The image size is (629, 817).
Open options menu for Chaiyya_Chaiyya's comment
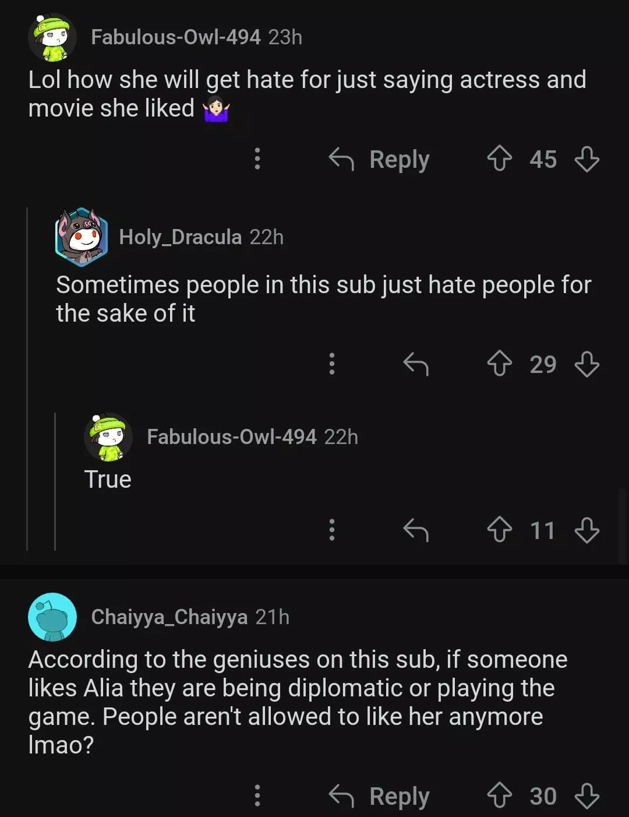point(257,795)
